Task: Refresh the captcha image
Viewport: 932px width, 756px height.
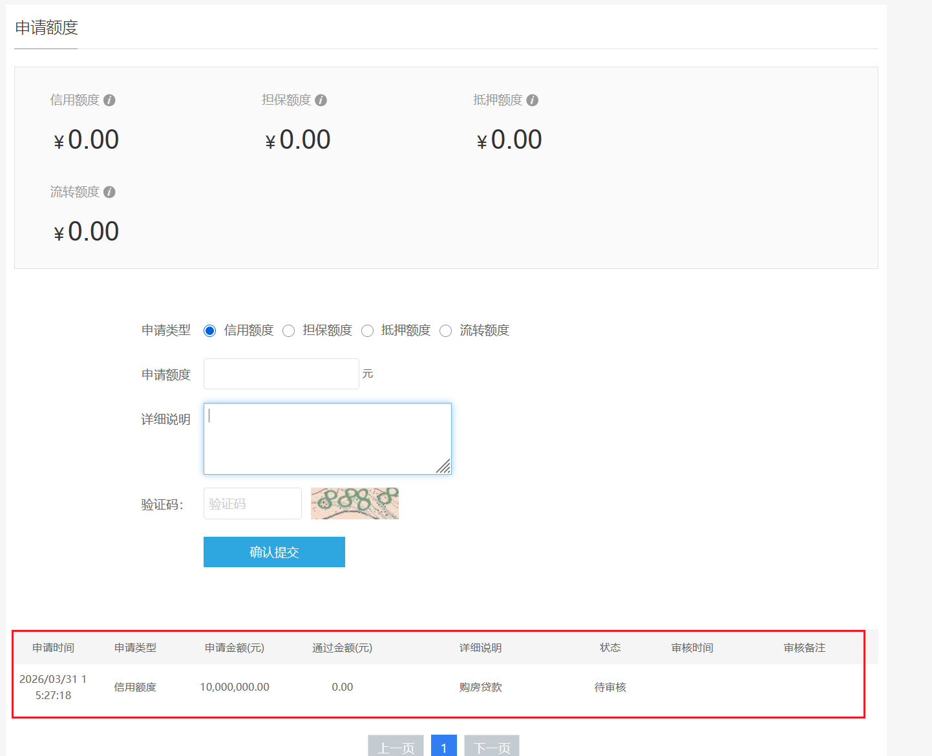Action: [354, 503]
